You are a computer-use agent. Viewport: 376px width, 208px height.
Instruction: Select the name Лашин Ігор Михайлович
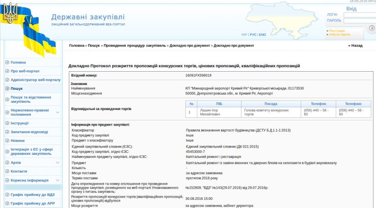[x=209, y=112]
